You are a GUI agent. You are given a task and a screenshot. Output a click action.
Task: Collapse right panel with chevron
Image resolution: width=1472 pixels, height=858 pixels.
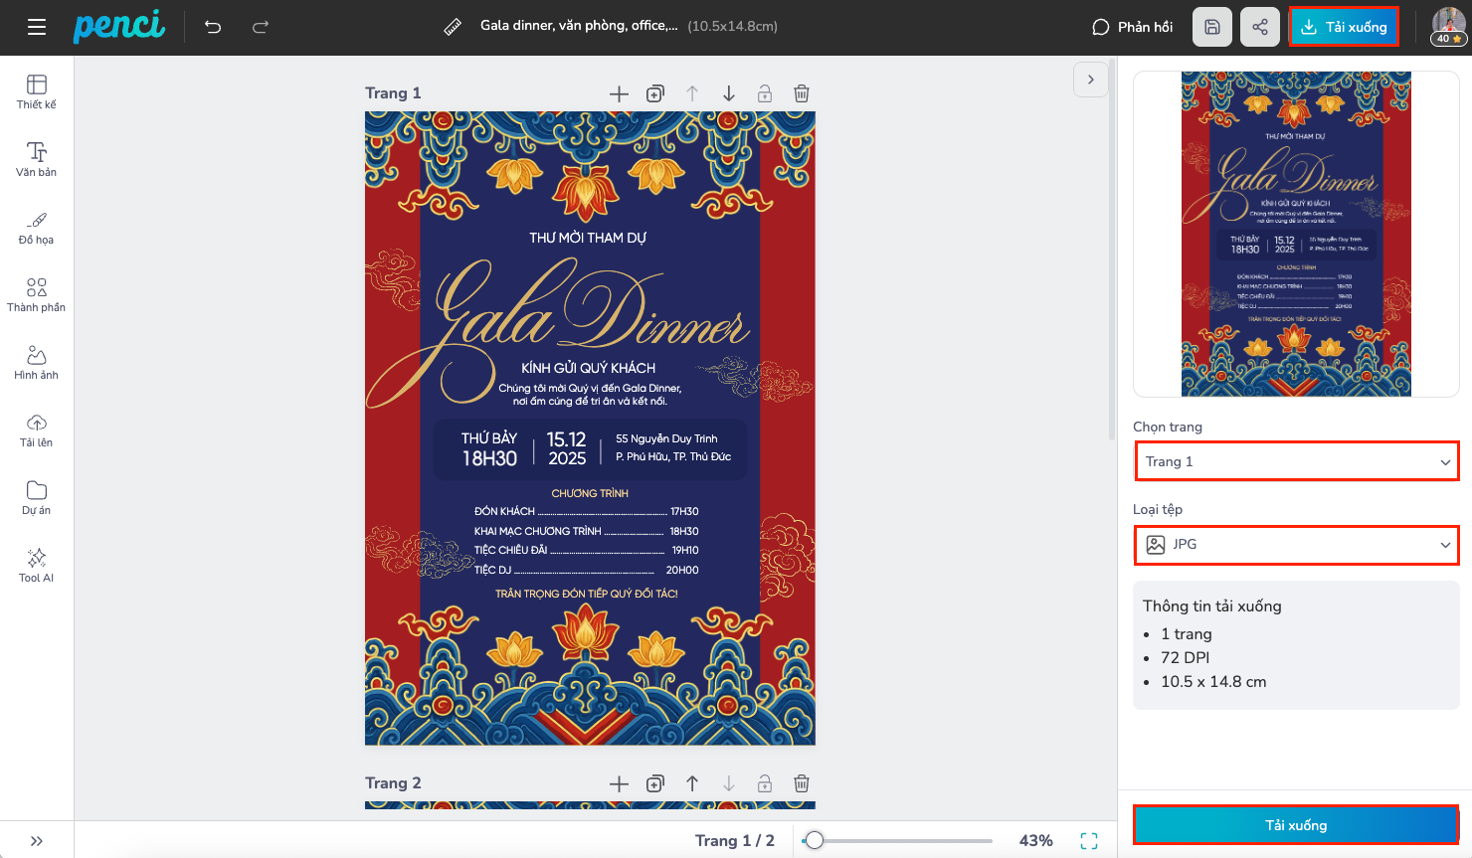tap(1090, 80)
